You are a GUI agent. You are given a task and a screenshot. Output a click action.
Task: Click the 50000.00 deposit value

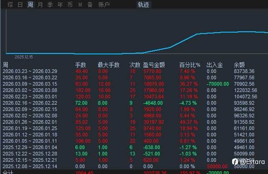pyautogui.click(x=217, y=166)
